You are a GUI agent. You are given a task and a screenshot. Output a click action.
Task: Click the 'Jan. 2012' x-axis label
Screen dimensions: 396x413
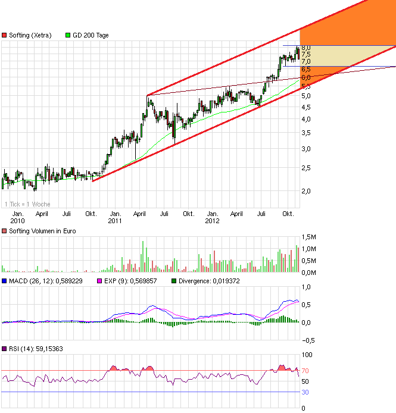coord(212,217)
